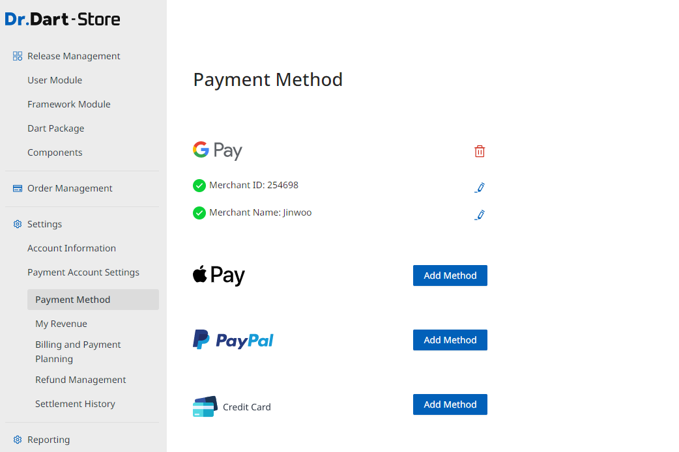Open Settings section in sidebar

click(44, 224)
